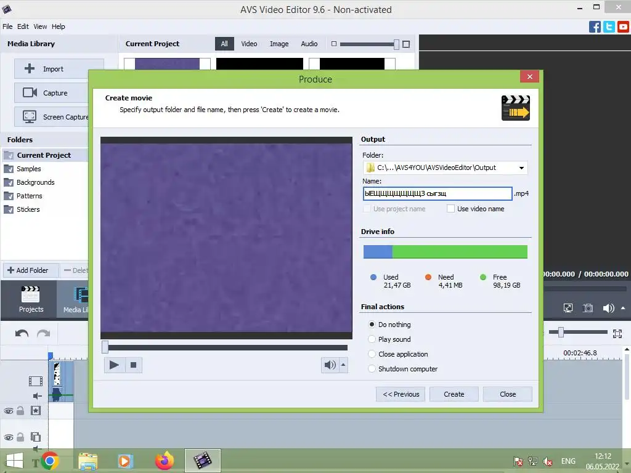Image resolution: width=631 pixels, height=473 pixels.
Task: Click the << Previous button
Action: 401,394
